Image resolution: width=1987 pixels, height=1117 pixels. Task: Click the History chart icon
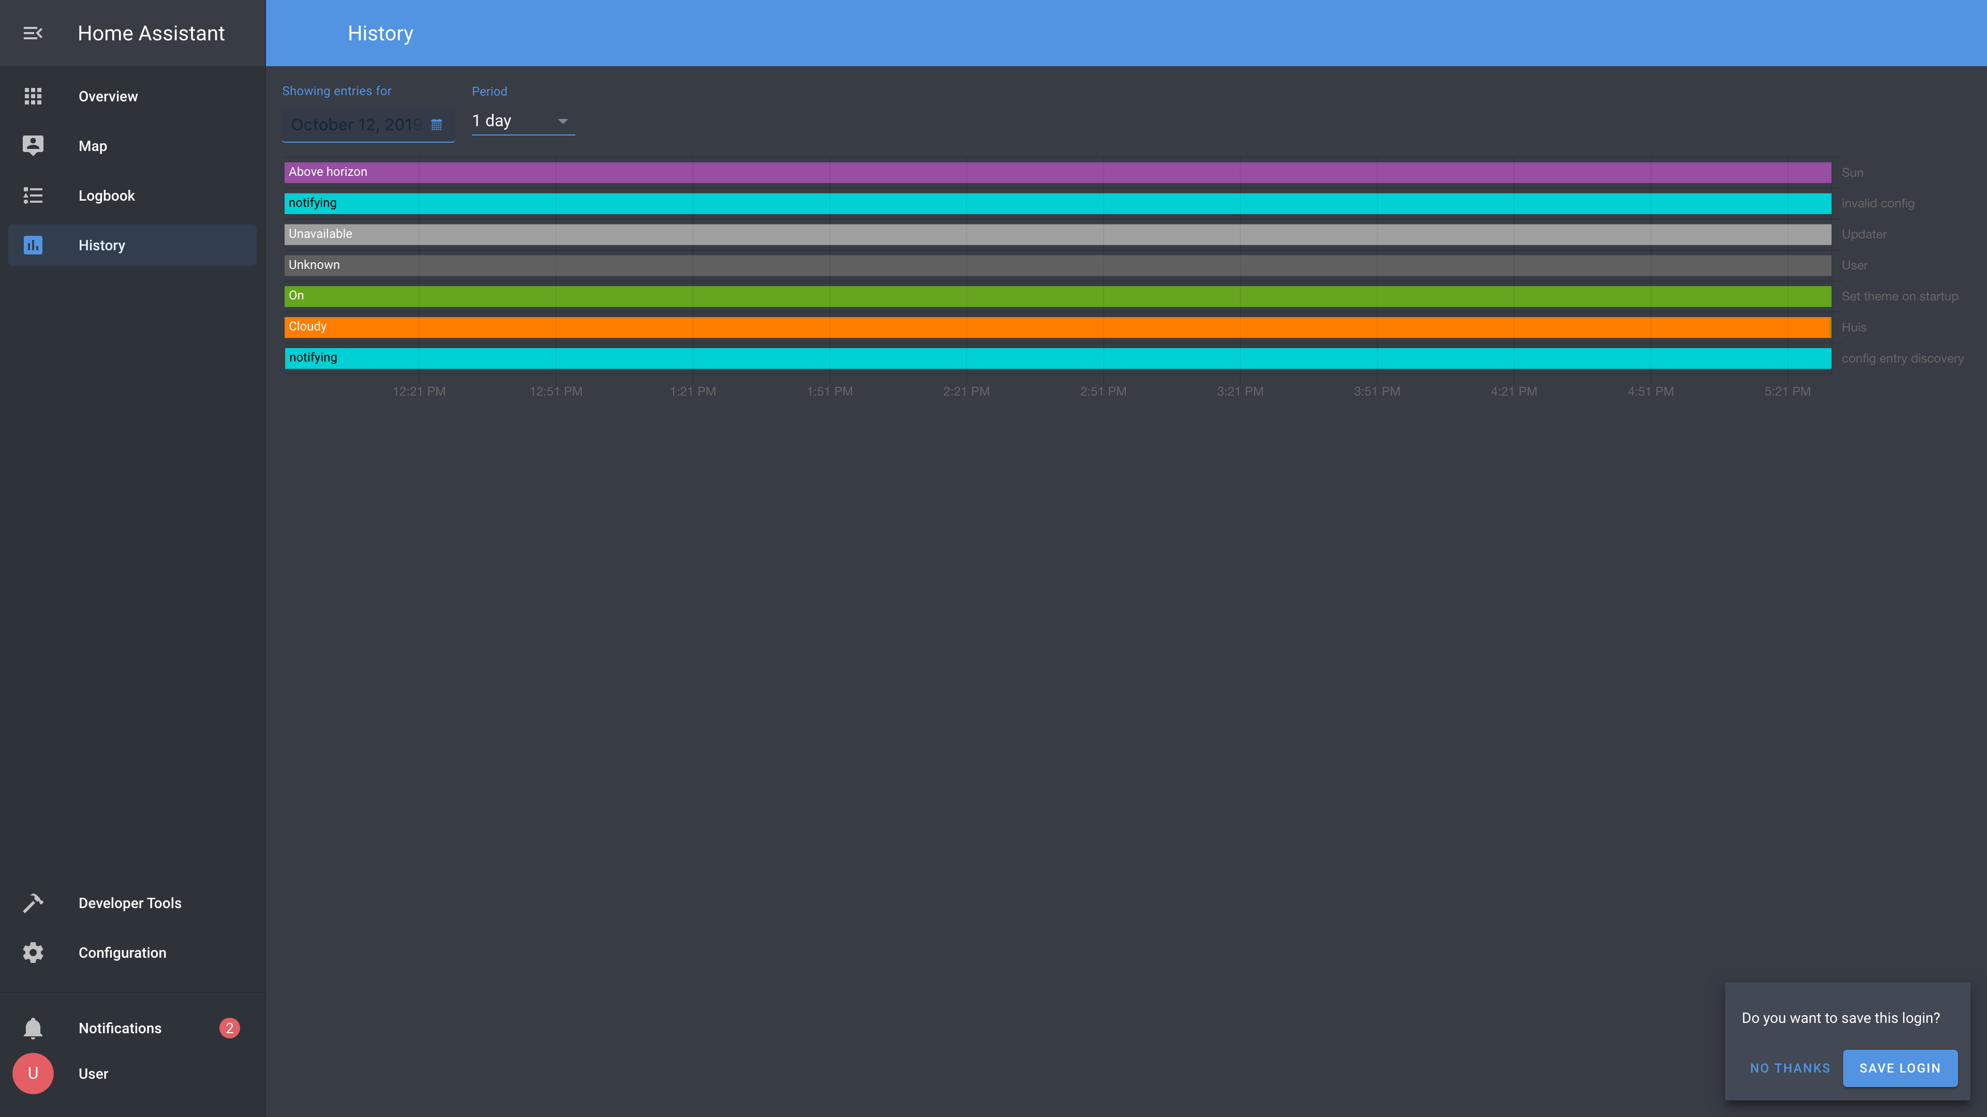click(33, 245)
